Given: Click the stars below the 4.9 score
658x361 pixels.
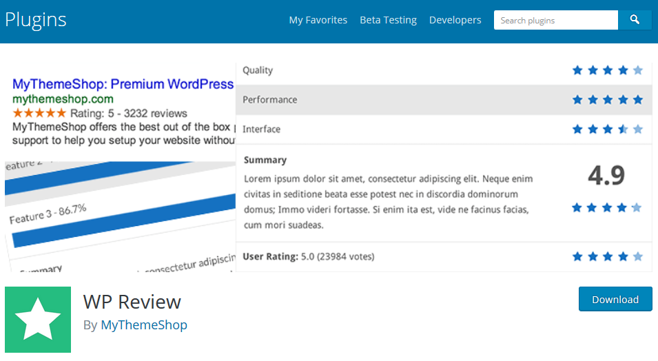Looking at the screenshot, I should [606, 207].
